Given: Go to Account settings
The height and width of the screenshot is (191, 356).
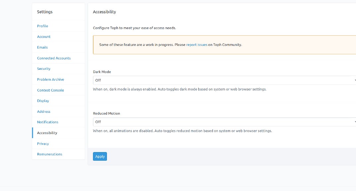Looking at the screenshot, I should pyautogui.click(x=44, y=37).
